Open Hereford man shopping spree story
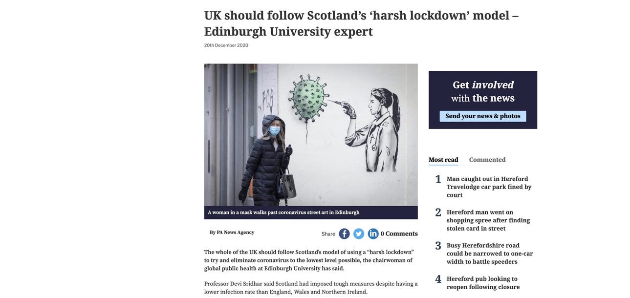Image resolution: width=630 pixels, height=298 pixels. point(488,220)
